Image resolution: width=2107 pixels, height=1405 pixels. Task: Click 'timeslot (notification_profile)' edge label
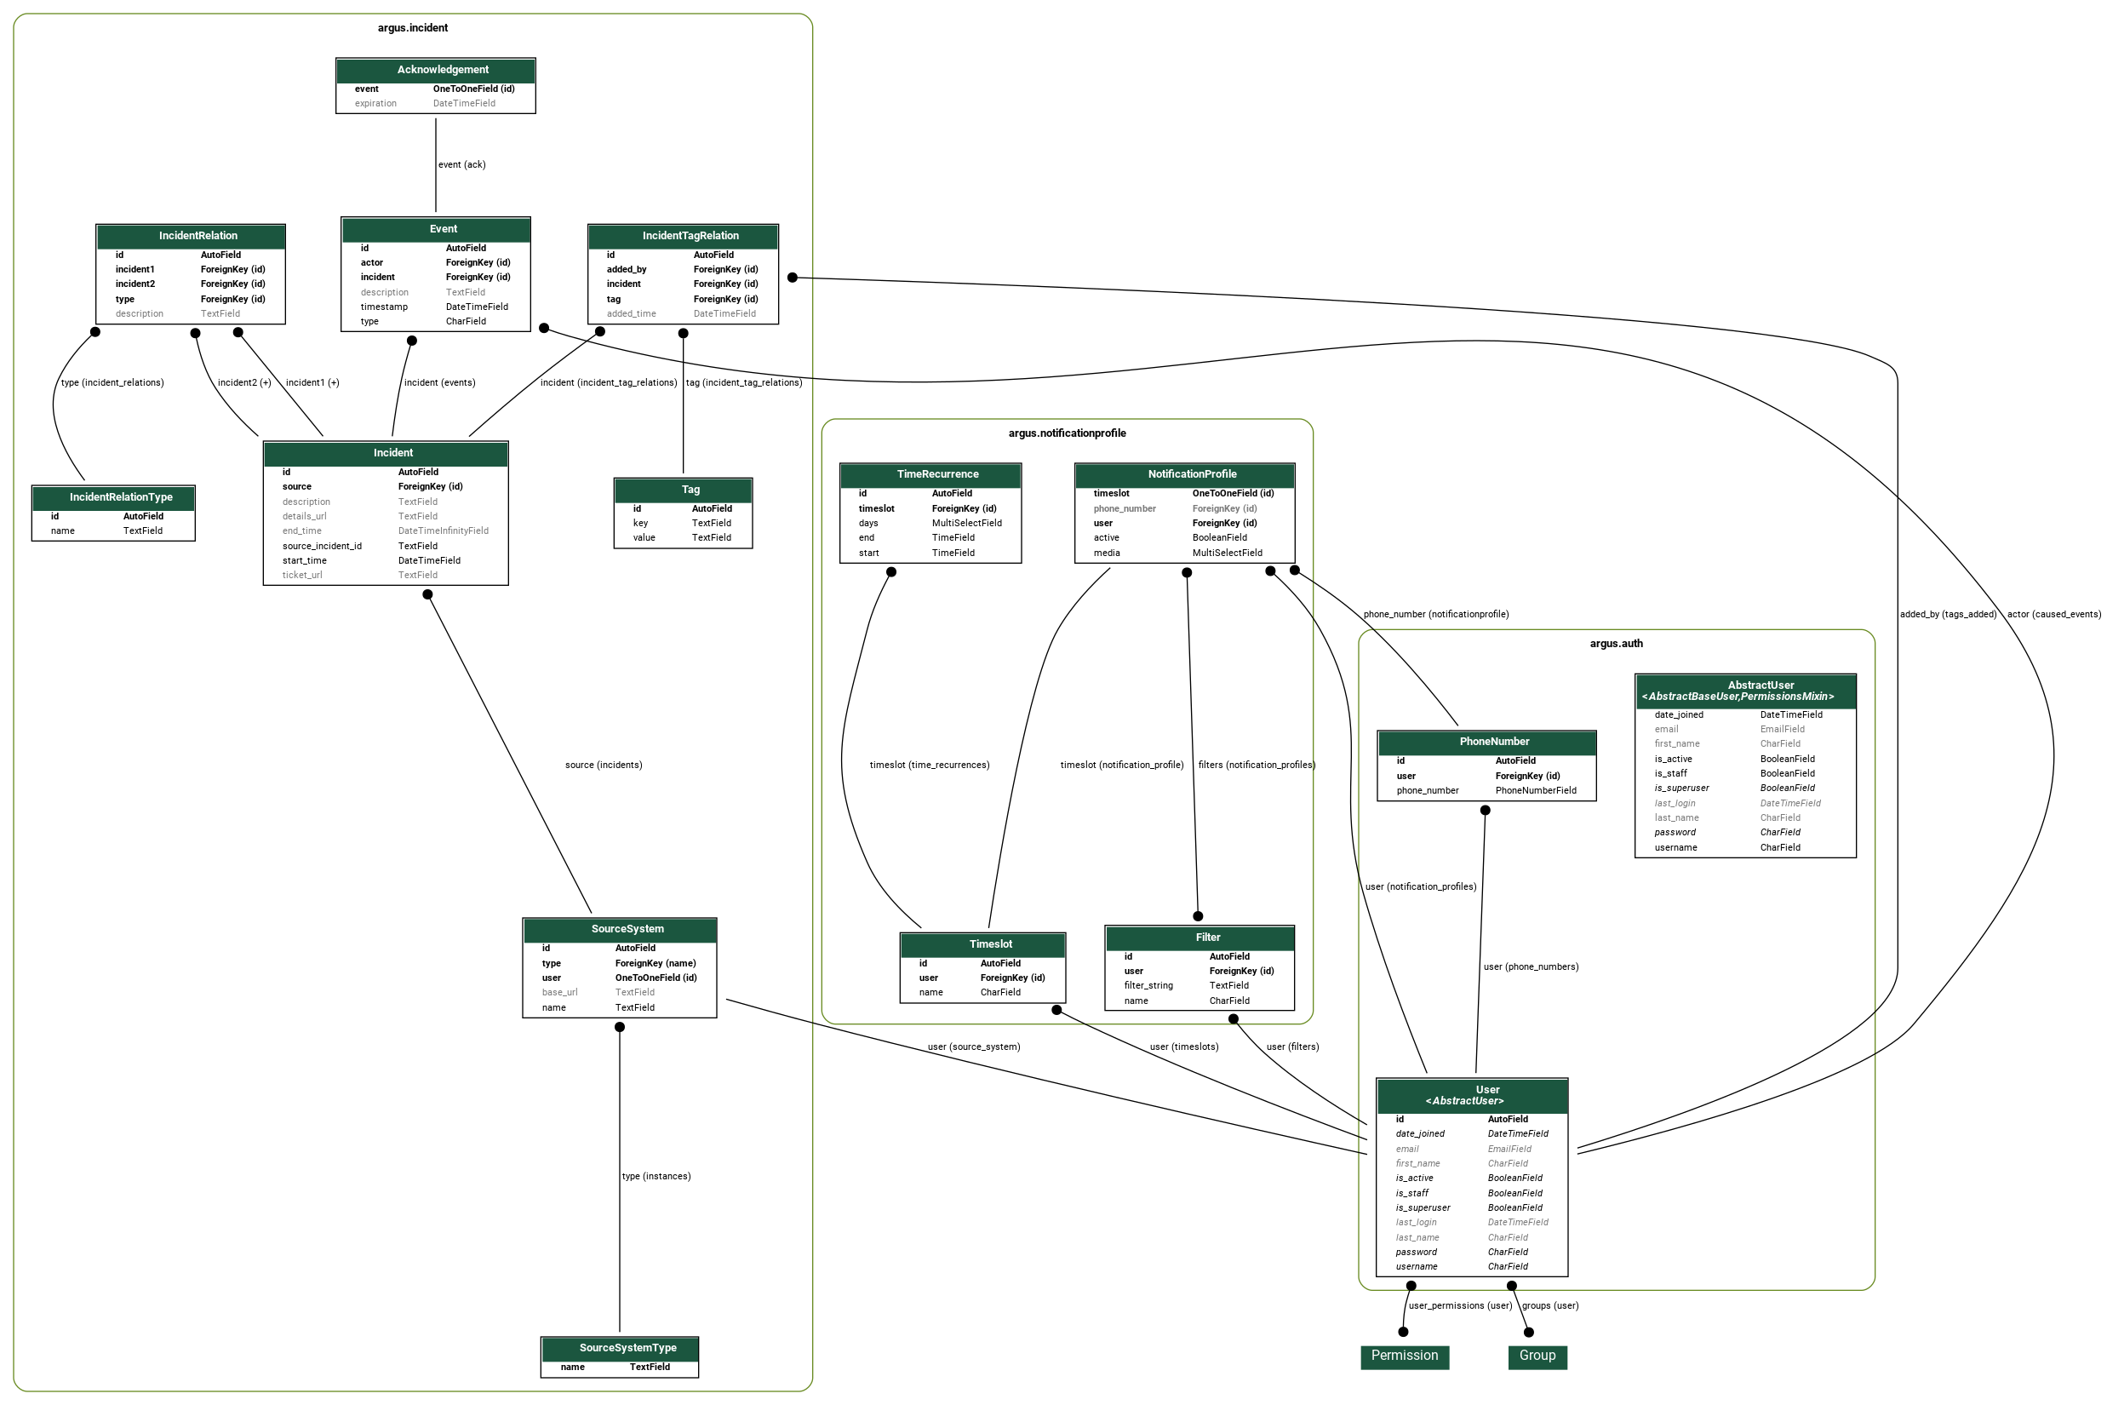click(x=1121, y=766)
